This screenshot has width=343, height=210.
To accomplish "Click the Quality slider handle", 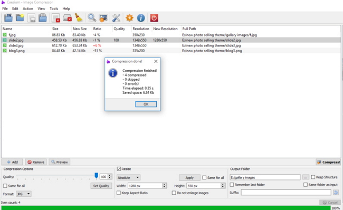I will click(x=96, y=175).
